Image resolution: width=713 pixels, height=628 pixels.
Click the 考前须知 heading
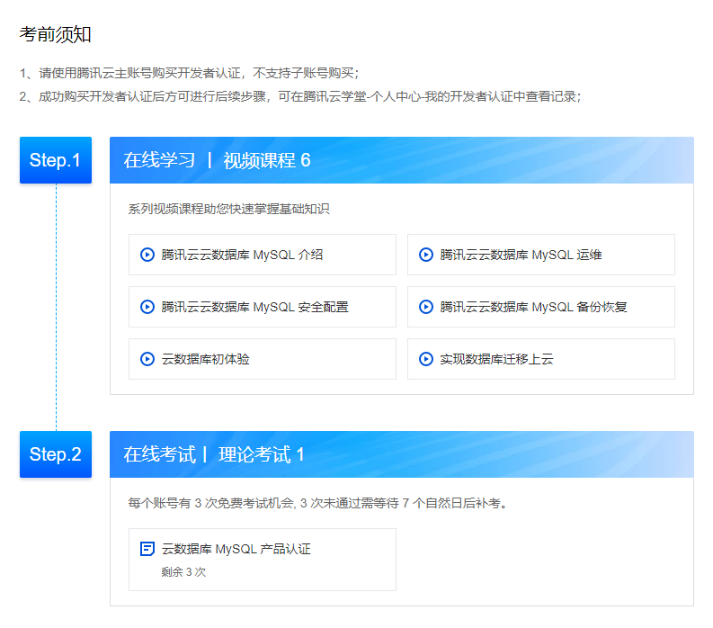coord(55,34)
